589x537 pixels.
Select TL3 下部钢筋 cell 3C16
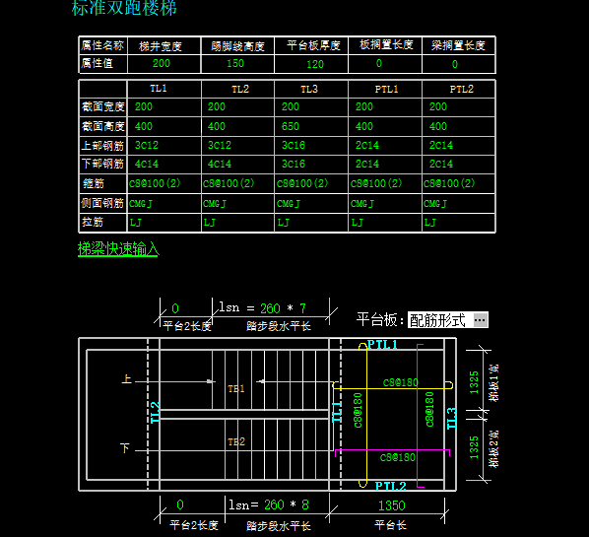(294, 164)
